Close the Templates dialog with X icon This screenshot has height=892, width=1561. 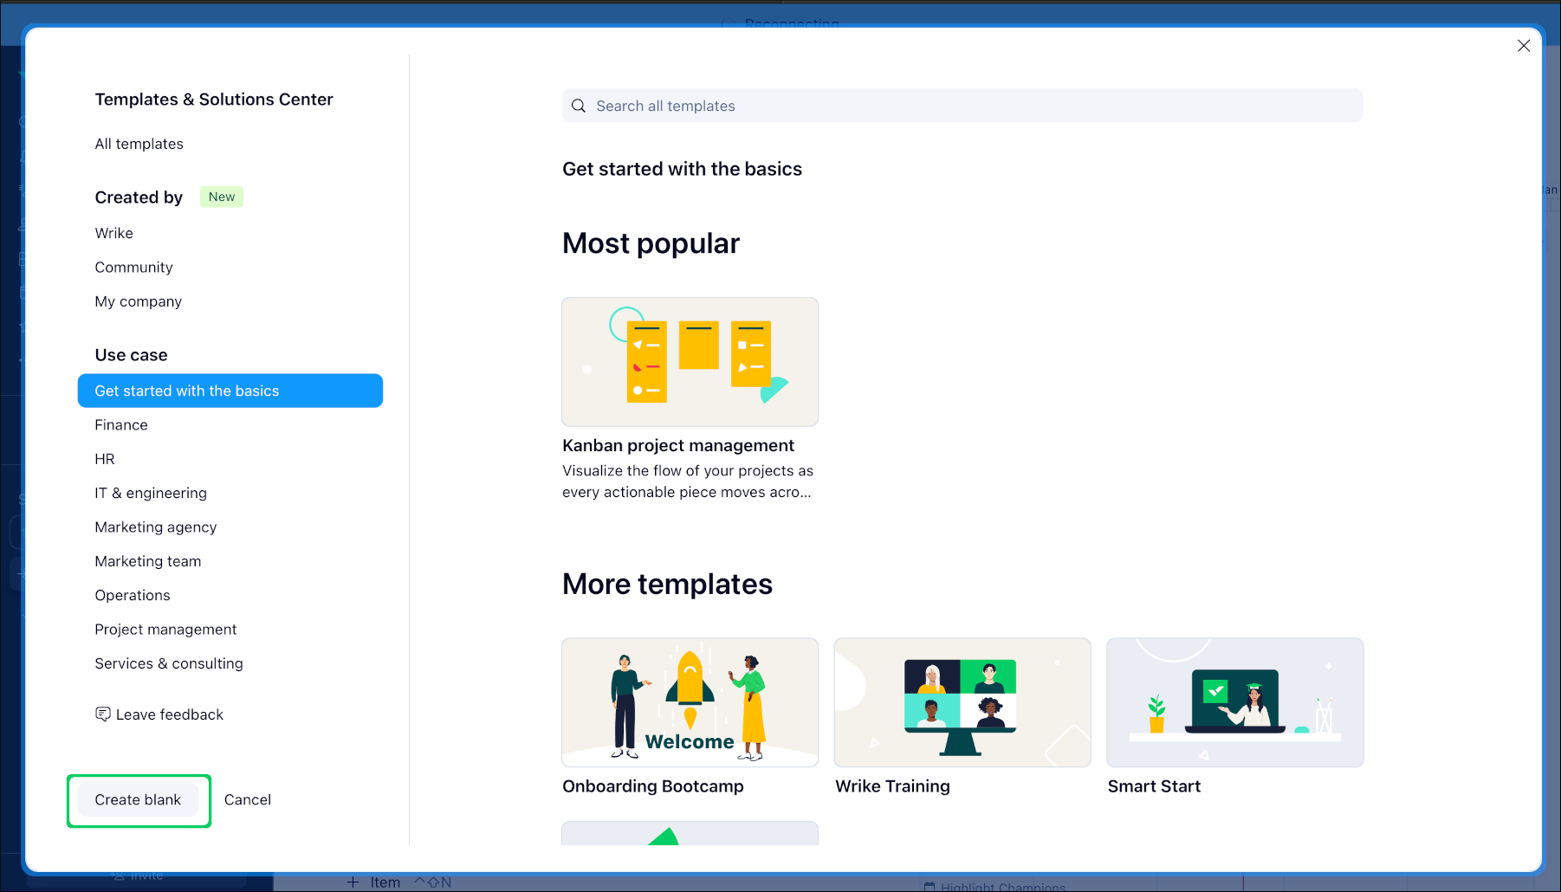1523,46
